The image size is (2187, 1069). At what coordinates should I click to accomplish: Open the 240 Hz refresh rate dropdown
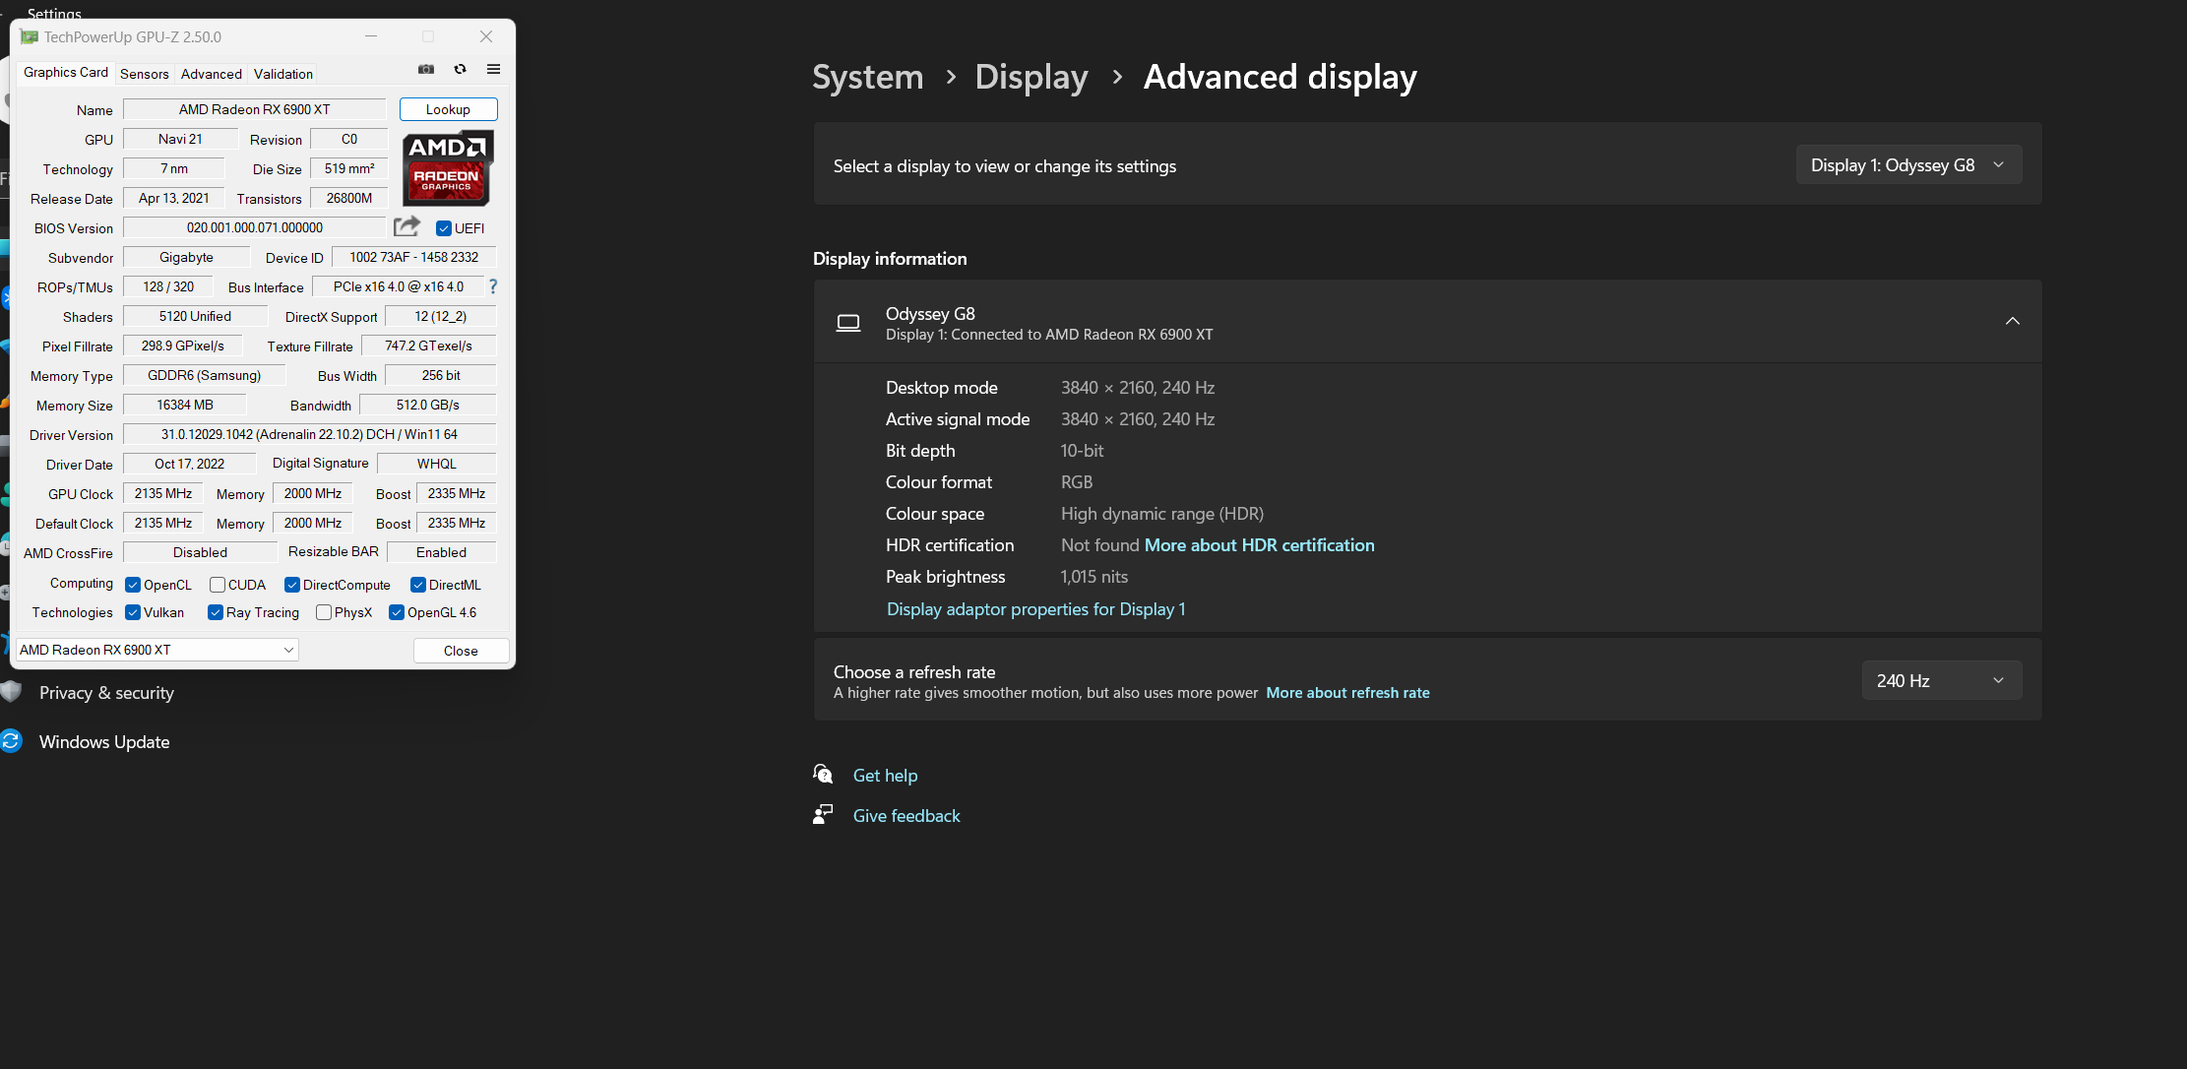[x=1940, y=680]
